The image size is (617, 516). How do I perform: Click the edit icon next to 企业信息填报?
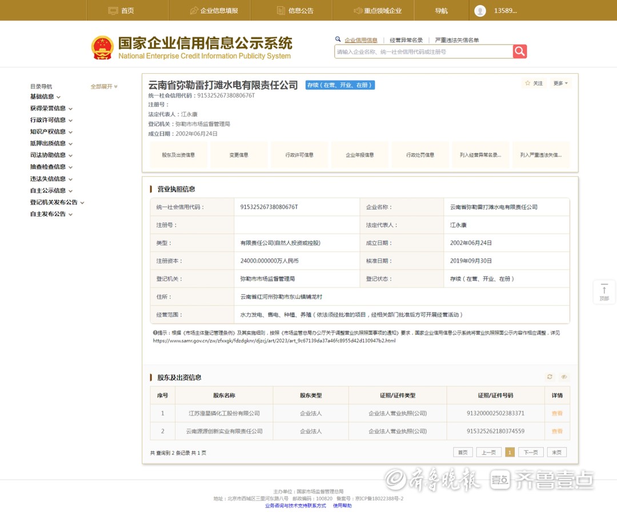194,11
